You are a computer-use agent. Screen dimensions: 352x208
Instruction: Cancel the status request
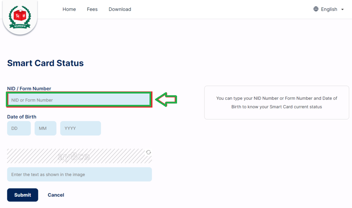coord(56,195)
